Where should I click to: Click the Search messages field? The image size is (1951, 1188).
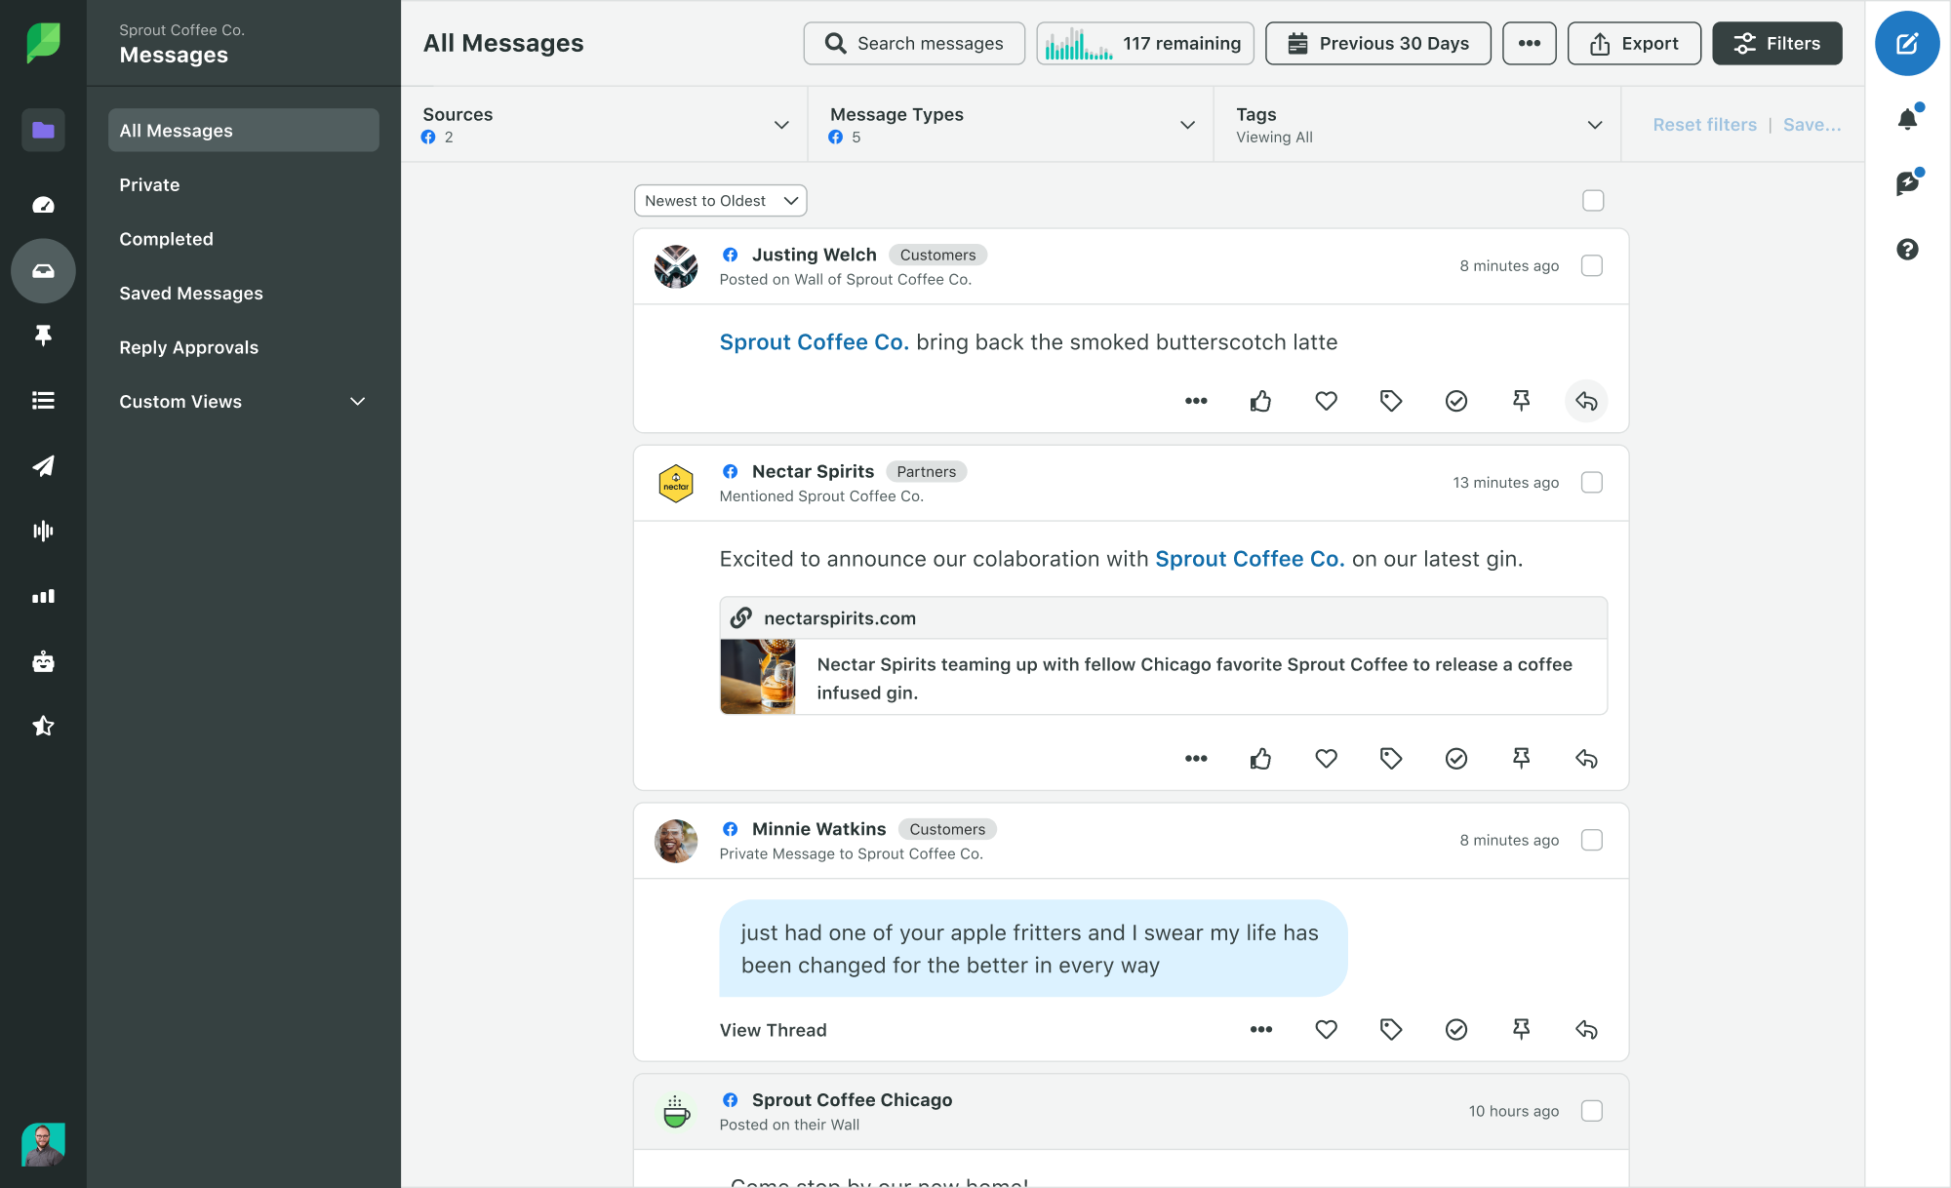point(914,44)
